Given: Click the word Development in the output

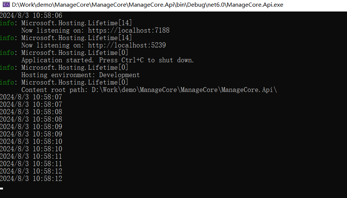Looking at the screenshot, I should point(119,75).
